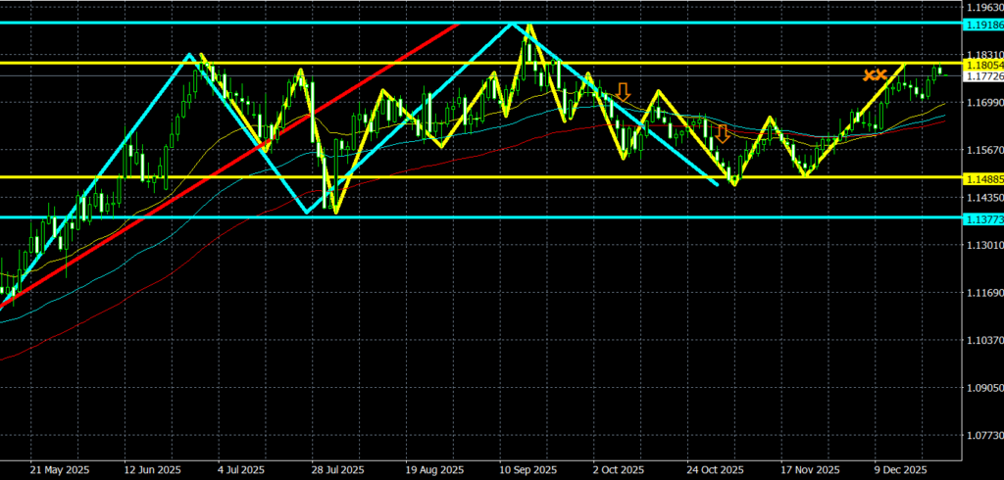This screenshot has height=480, width=1004.
Task: Click the orange down arrow near 24 Oct 2025
Action: coord(722,133)
